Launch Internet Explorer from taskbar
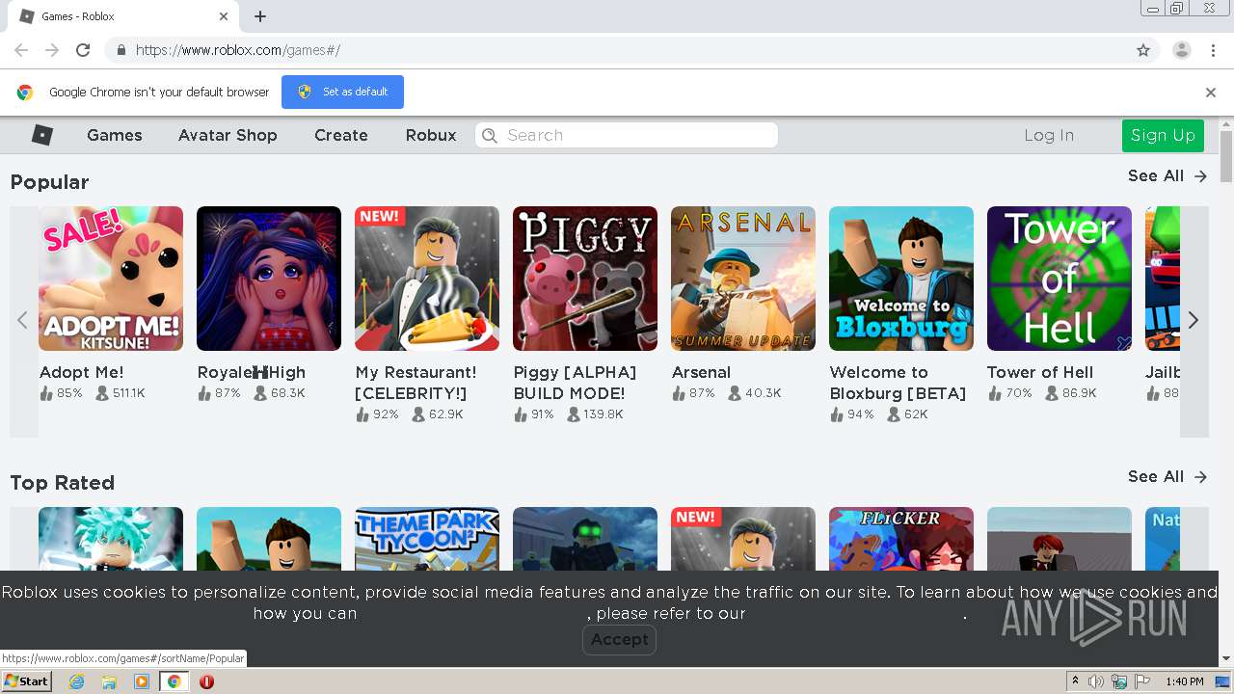 76,681
